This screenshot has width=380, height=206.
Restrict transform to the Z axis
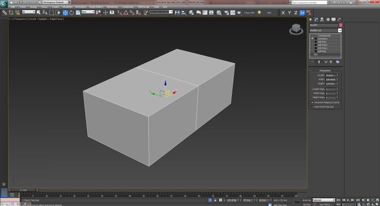pos(295,13)
